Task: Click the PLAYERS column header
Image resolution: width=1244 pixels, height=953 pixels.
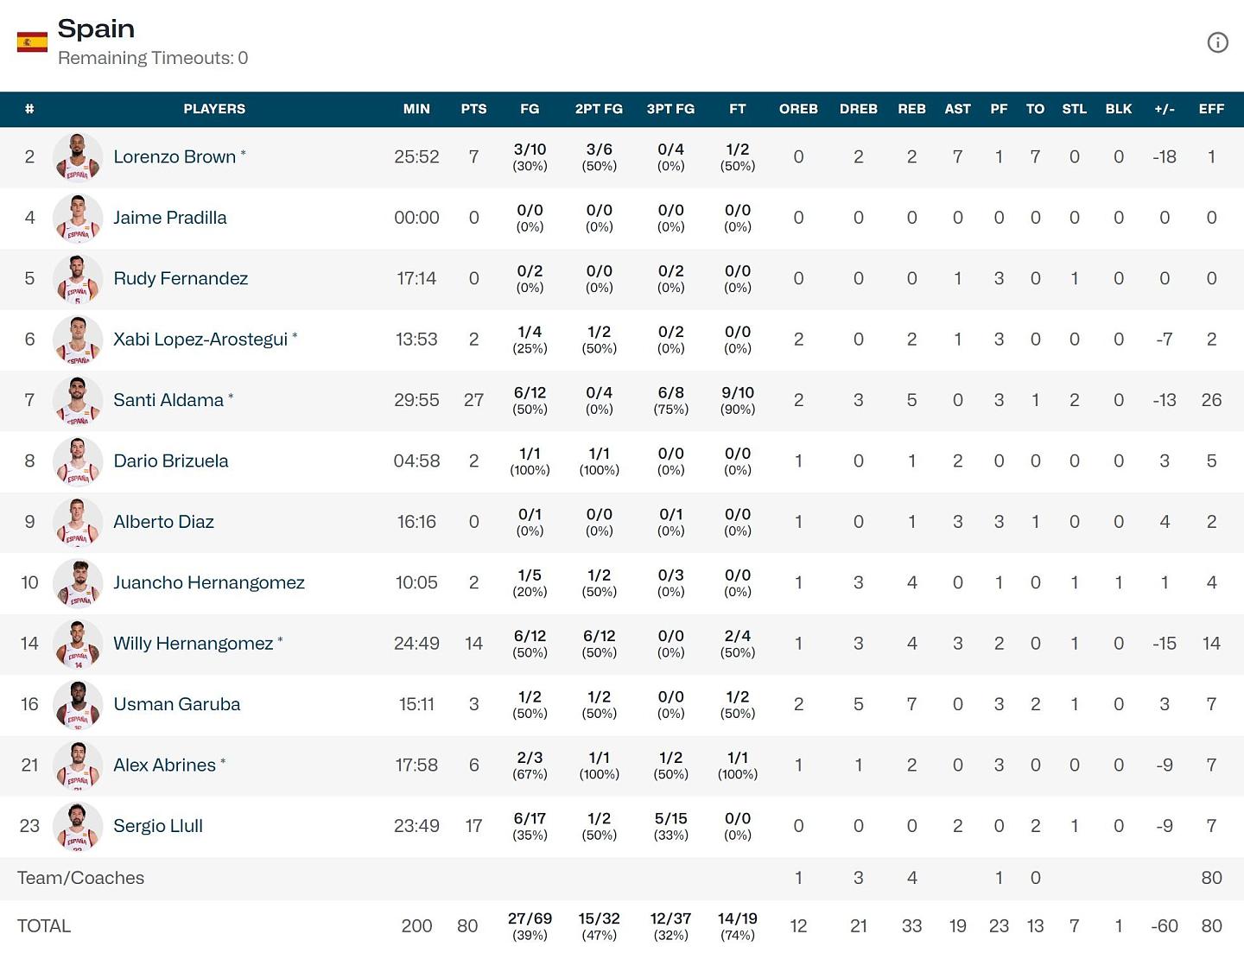Action: pos(214,109)
